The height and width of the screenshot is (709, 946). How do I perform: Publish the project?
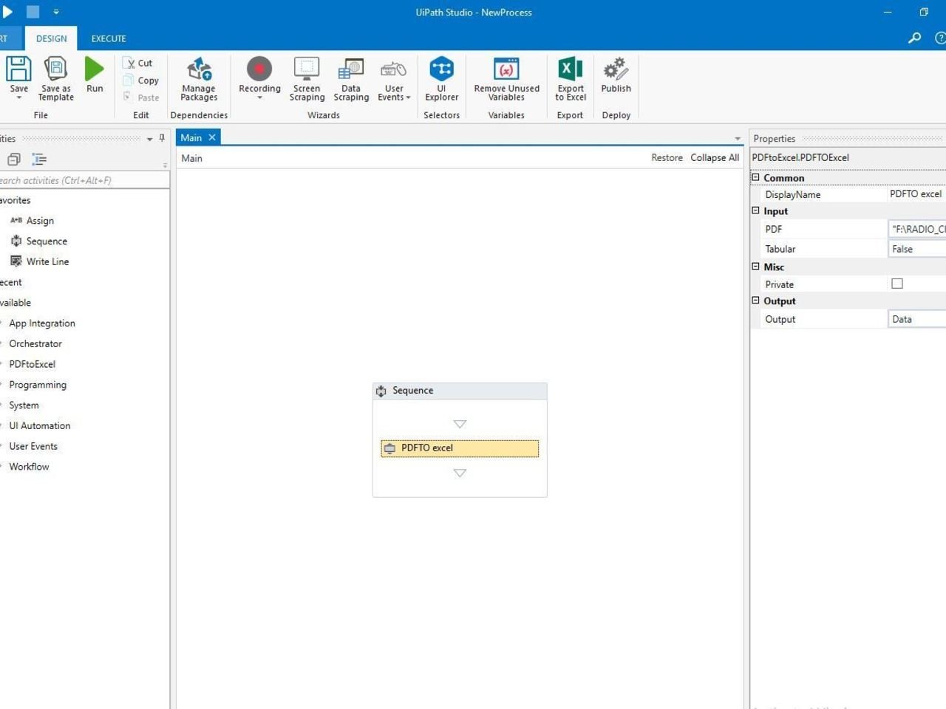616,75
